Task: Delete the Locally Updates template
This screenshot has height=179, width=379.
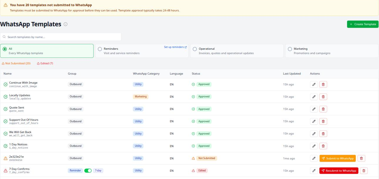Action: click(x=323, y=97)
